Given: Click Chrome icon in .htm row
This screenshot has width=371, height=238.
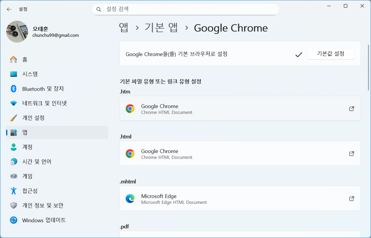Looking at the screenshot, I should click(x=130, y=109).
